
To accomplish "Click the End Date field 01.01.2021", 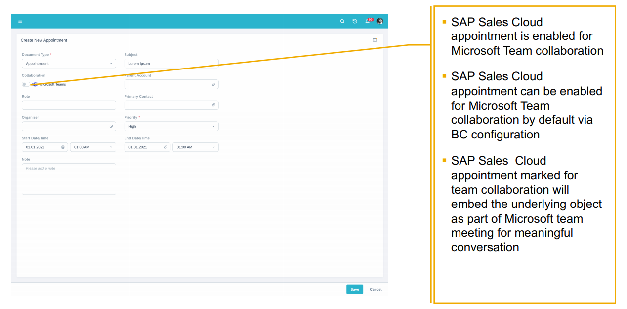I will (147, 147).
